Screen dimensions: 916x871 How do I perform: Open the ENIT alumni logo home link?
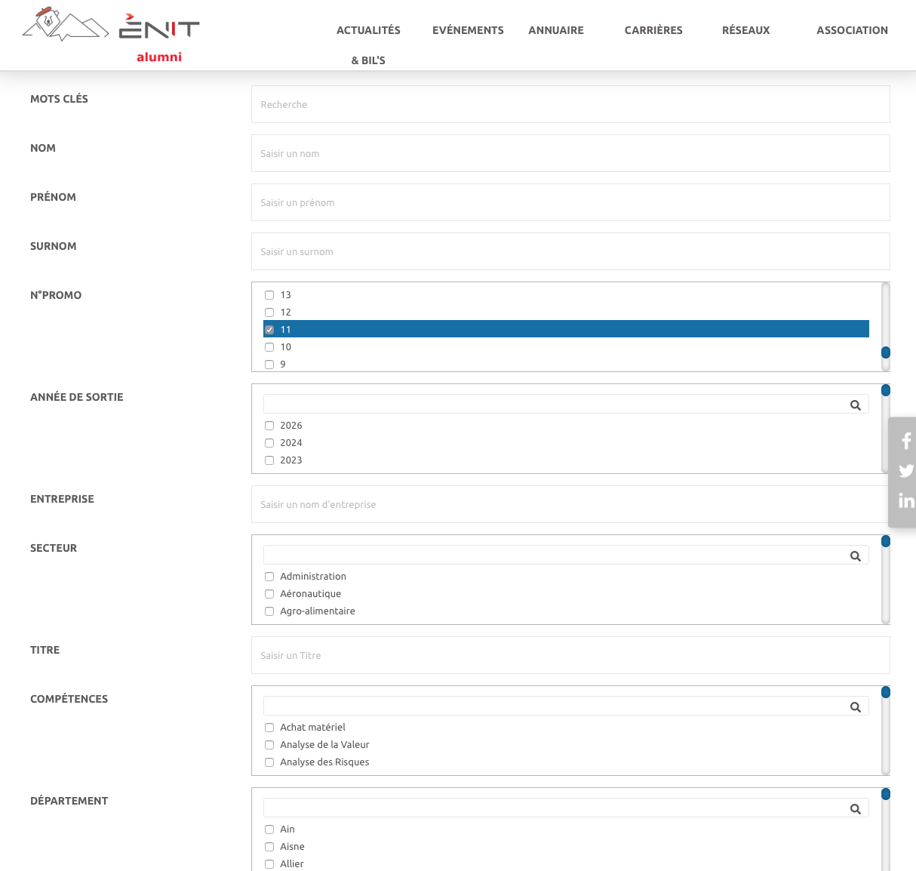(x=111, y=35)
